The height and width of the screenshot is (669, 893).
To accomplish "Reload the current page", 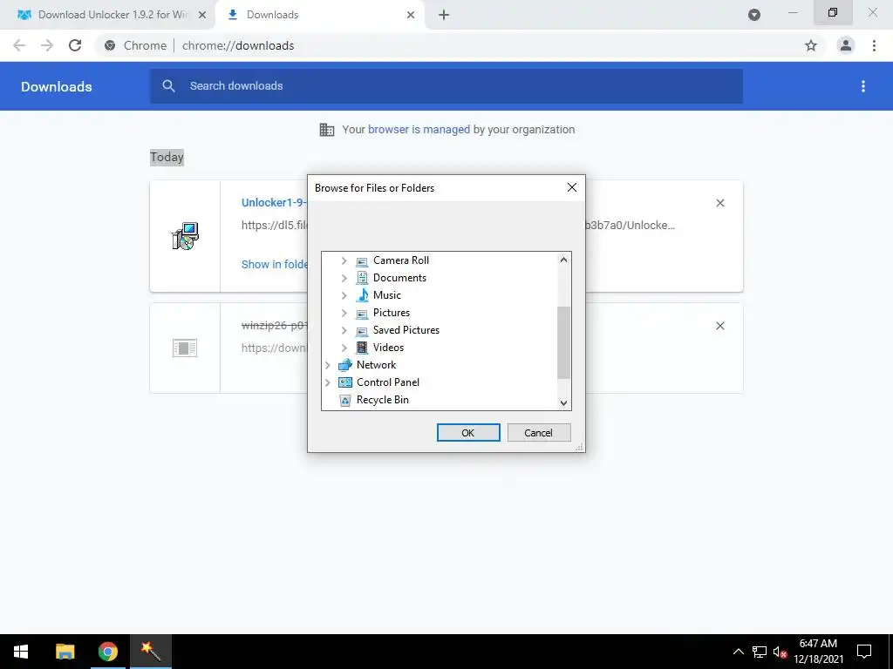I will pyautogui.click(x=75, y=45).
